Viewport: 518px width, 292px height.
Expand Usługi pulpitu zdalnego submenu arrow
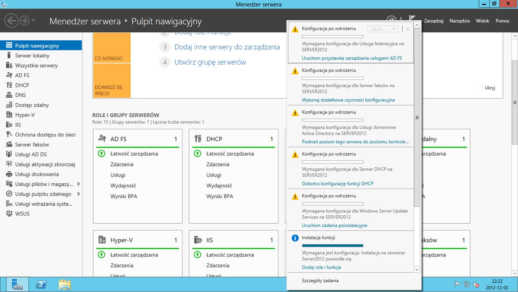79,194
